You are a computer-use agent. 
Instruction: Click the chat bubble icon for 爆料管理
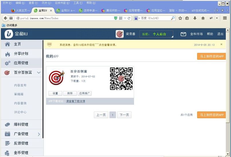pyautogui.click(x=7, y=125)
